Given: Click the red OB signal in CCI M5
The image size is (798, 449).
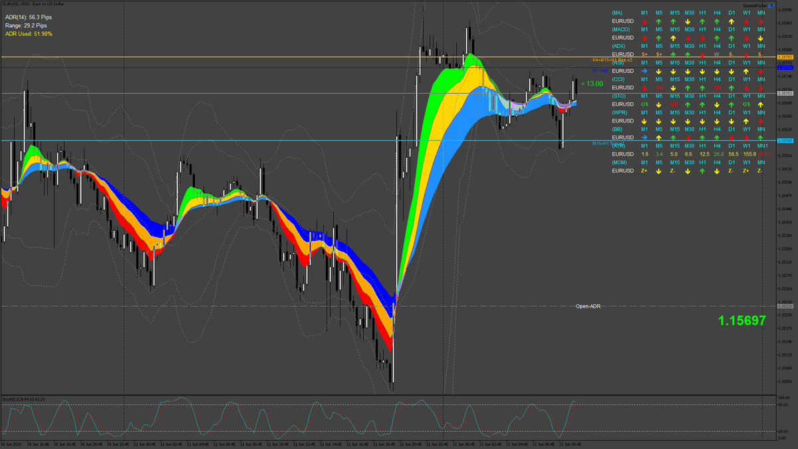Looking at the screenshot, I should pos(660,88).
